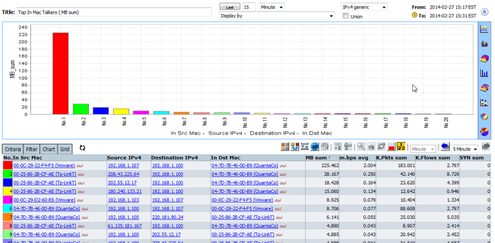Toggle the yellow 123 numbering icon

coord(401,147)
